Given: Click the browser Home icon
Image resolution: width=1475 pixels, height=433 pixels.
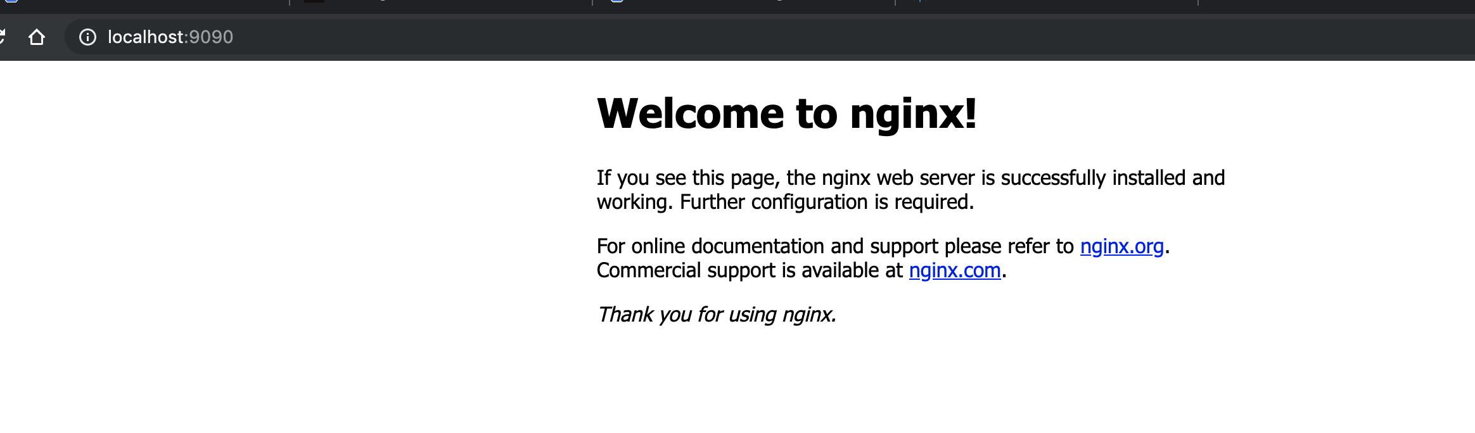Looking at the screenshot, I should (37, 37).
